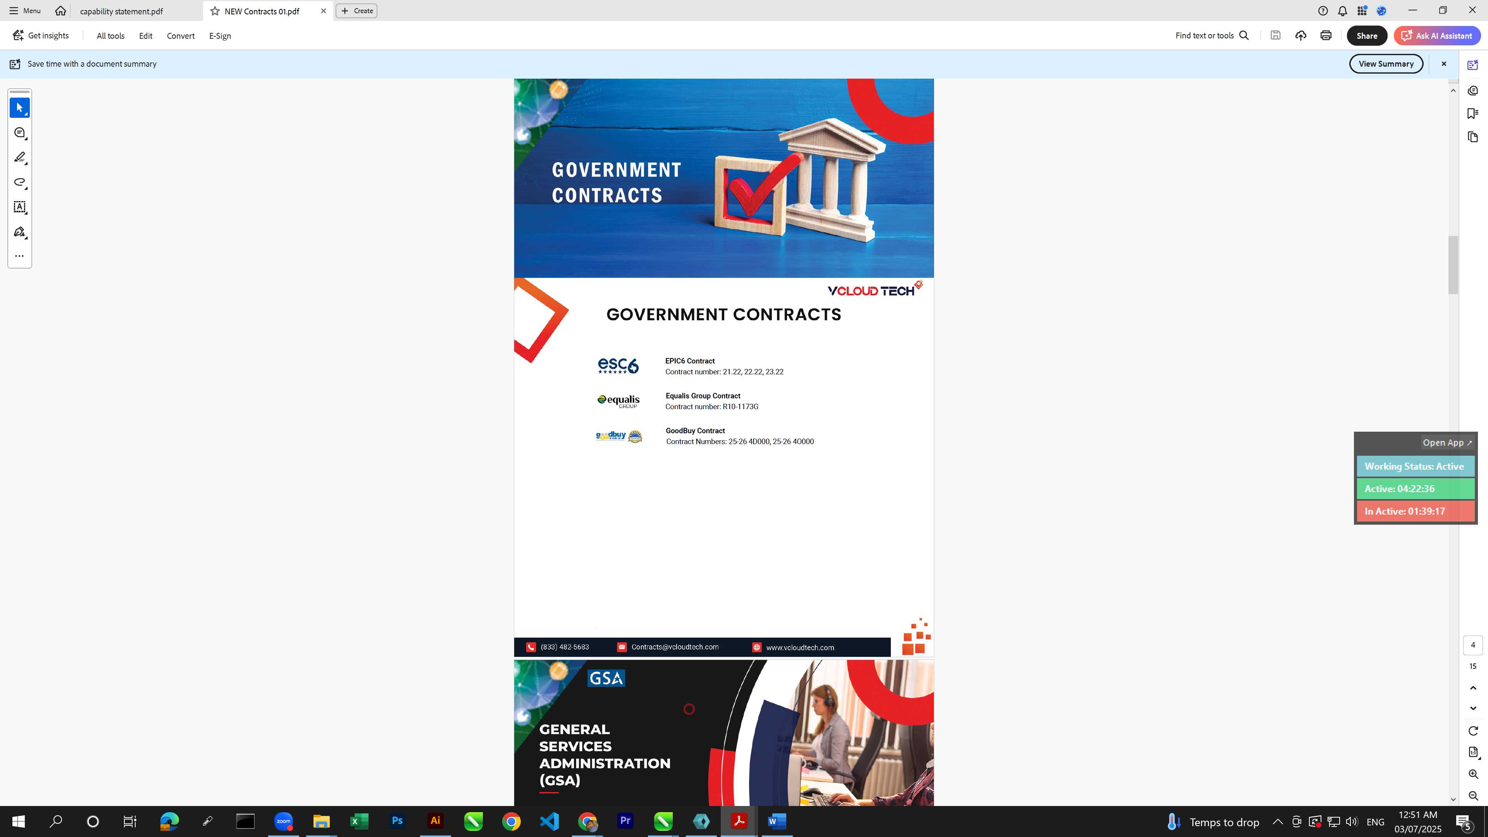Click the current page number 4 box
The image size is (1488, 837).
(1473, 645)
